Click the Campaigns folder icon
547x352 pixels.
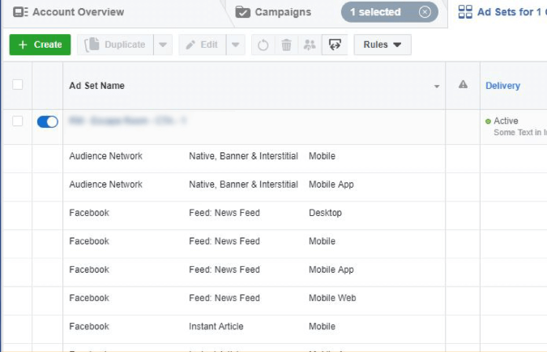point(243,12)
